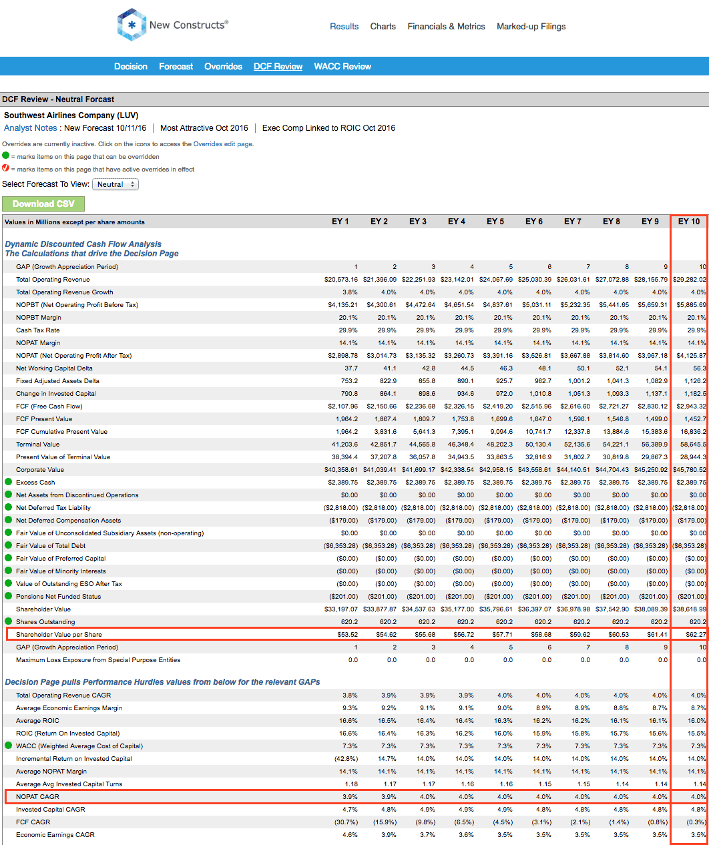Screen dimensions: 709x845
Task: Click the Corporate Value row label
Action: pyautogui.click(x=40, y=470)
